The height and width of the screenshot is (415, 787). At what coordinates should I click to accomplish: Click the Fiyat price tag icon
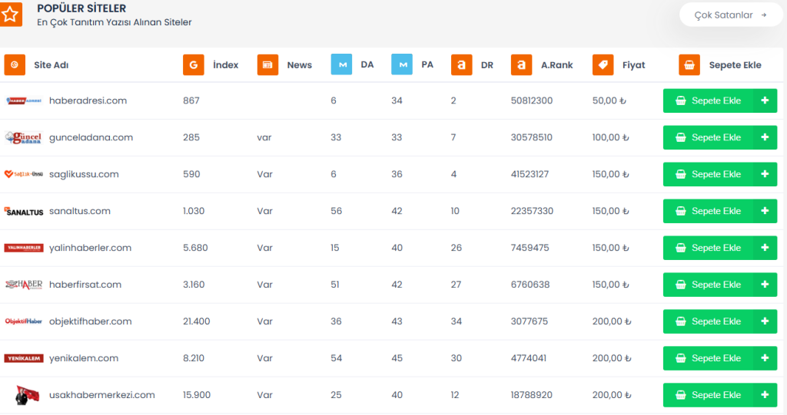click(603, 65)
